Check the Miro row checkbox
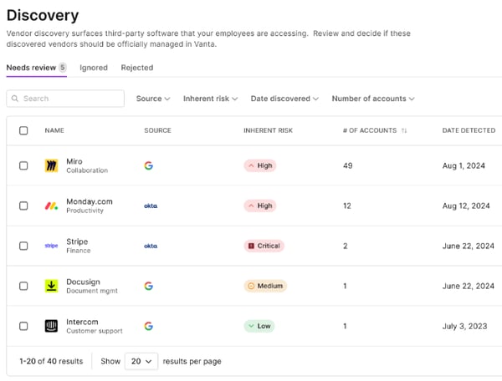Screen dimensions: 502x381 click(23, 165)
